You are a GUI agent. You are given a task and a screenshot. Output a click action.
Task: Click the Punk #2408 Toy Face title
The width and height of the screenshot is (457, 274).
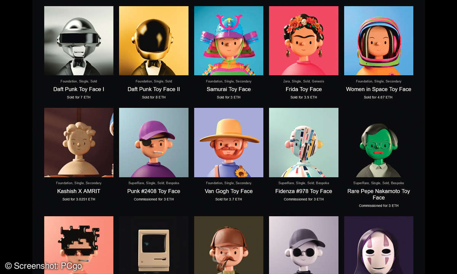[153, 191]
